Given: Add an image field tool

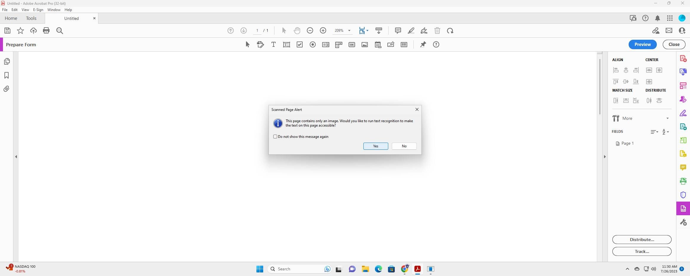Looking at the screenshot, I should tap(365, 44).
